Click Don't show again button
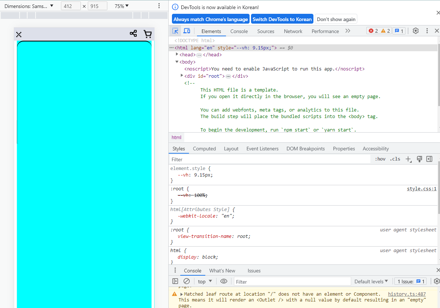Screen dimensions: 440x308 pyautogui.click(x=336, y=19)
